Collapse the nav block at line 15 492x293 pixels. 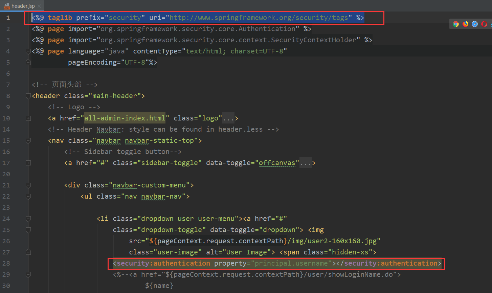pos(28,140)
